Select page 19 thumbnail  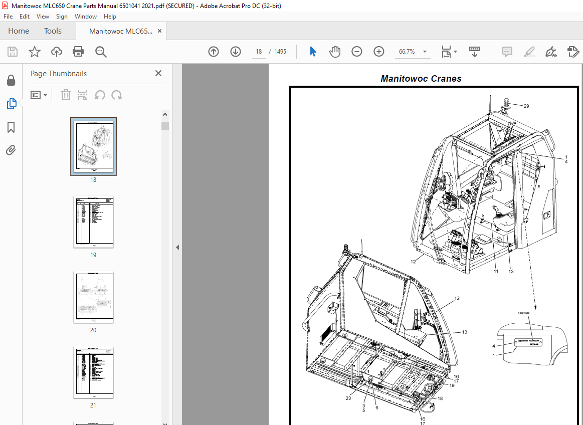click(x=93, y=222)
